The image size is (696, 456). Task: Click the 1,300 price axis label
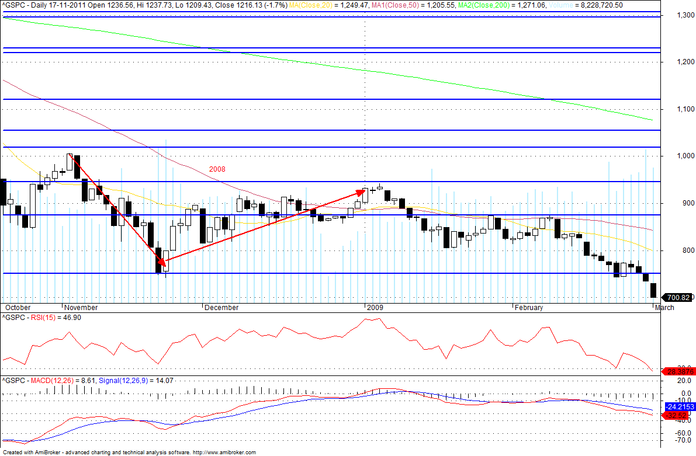pos(686,15)
